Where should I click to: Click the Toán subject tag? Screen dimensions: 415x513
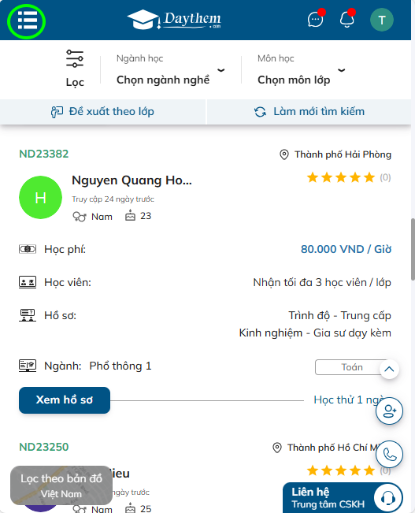(x=351, y=367)
